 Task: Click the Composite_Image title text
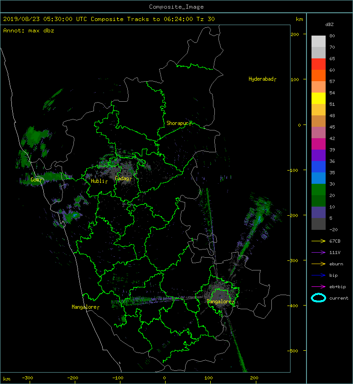(x=176, y=7)
